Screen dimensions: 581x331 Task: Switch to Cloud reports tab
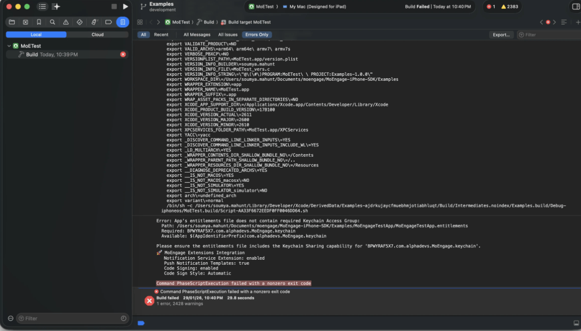tap(98, 34)
